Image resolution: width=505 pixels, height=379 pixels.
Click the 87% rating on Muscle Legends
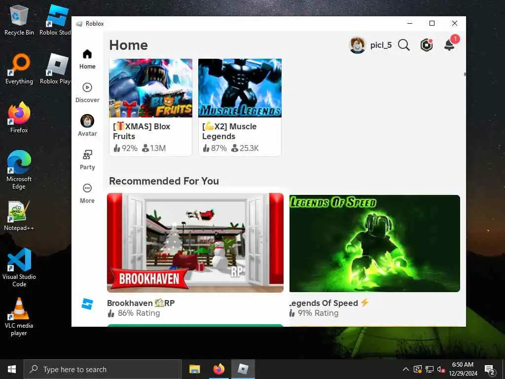click(x=215, y=148)
